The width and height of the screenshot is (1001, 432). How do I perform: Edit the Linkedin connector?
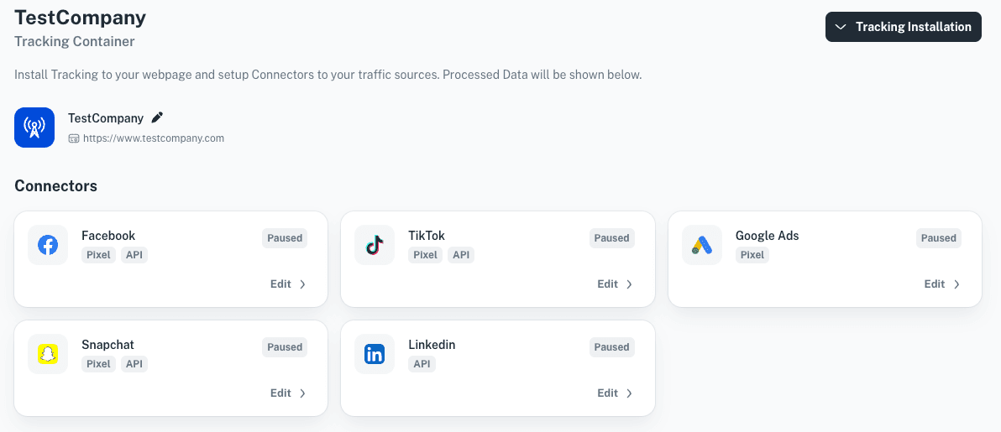(615, 393)
